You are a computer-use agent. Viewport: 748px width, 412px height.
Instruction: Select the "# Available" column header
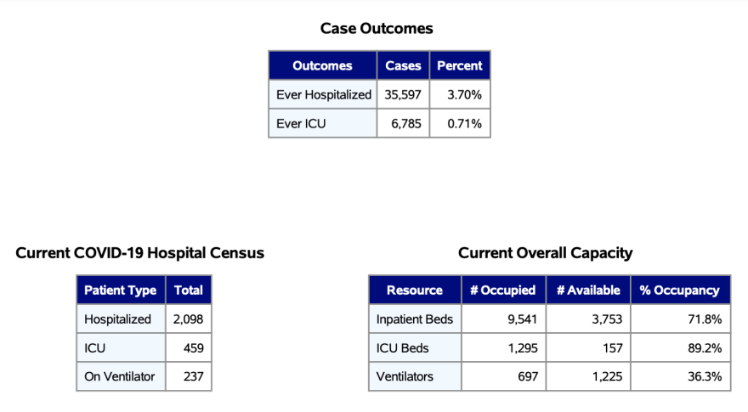tap(588, 290)
